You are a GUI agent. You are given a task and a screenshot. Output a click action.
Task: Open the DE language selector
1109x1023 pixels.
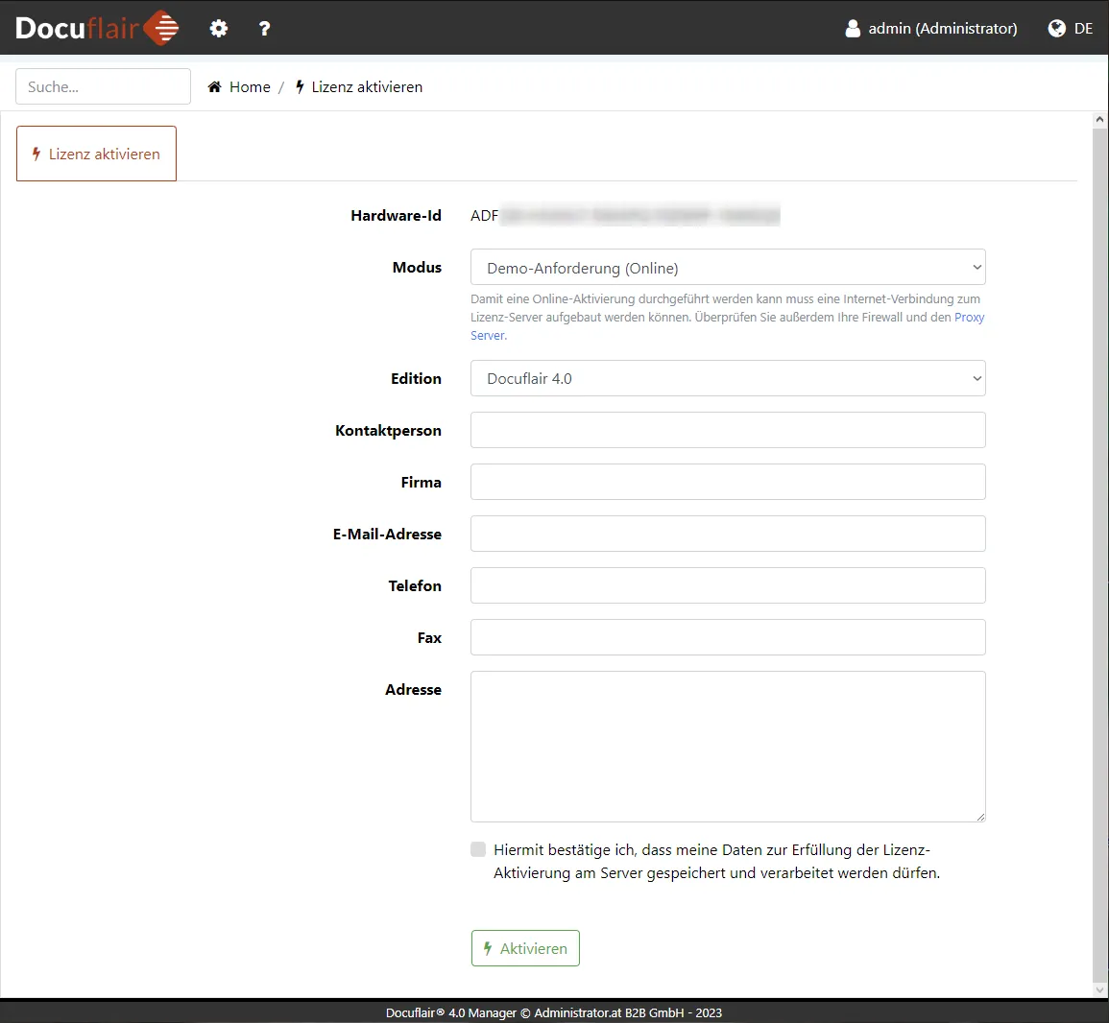[1083, 29]
